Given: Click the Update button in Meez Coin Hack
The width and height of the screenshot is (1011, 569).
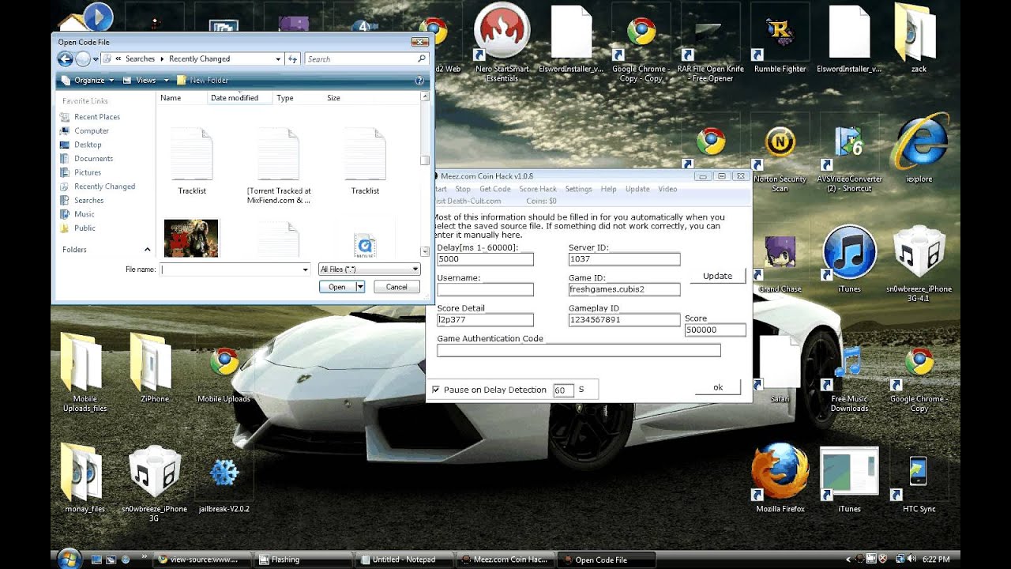Looking at the screenshot, I should (x=717, y=276).
